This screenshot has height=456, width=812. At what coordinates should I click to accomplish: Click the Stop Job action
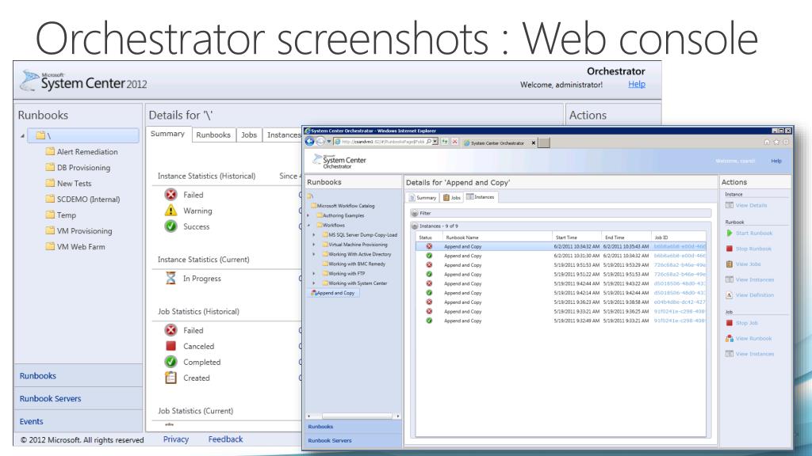(741, 323)
